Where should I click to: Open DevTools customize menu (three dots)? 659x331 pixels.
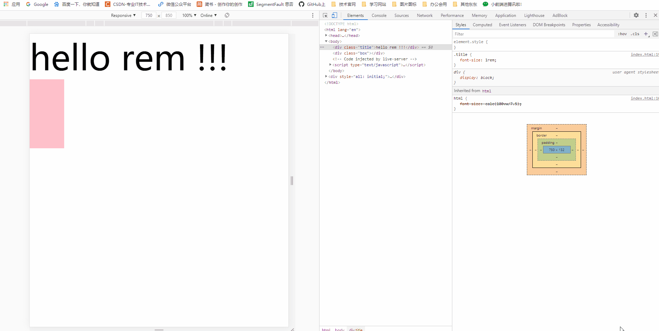tap(646, 15)
